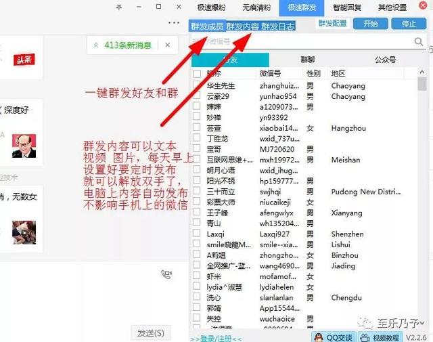Viewport: 433px width, 342px height.
Task: Click the Pudong New Distri... cell
Action: 366,192
